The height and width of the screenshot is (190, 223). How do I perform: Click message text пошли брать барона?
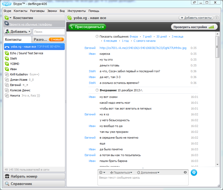click(x=113, y=161)
